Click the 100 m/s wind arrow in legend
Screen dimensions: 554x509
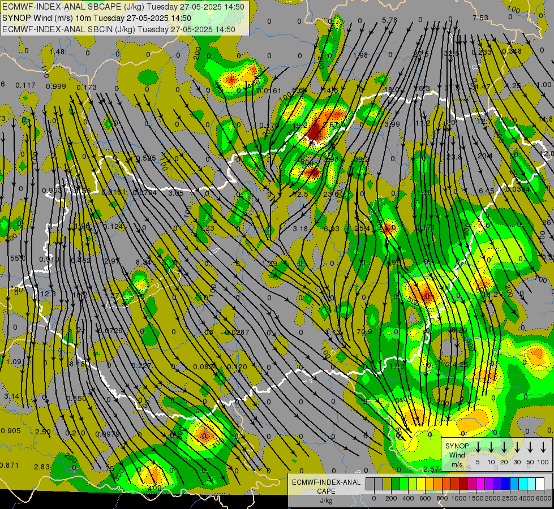[543, 447]
